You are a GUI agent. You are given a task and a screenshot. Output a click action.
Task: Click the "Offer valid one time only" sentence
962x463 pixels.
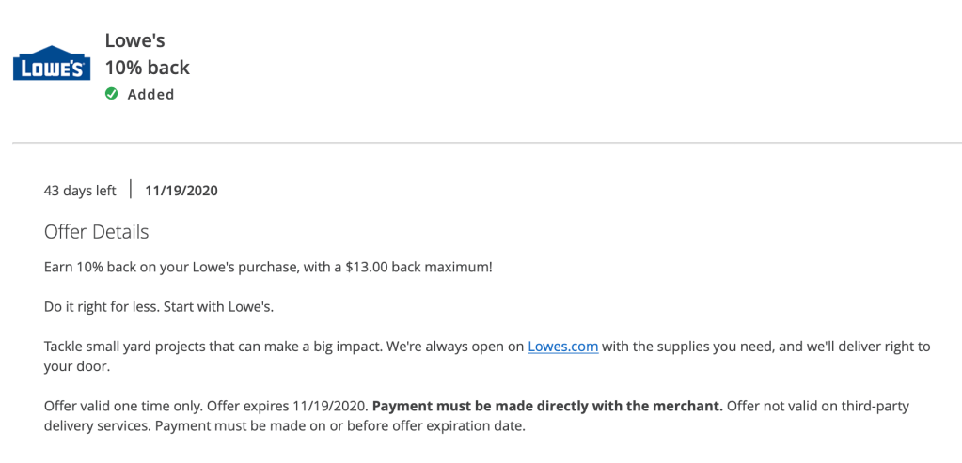122,406
